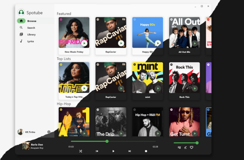
Task: Click the Hip-Hop section heading
Action: pyautogui.click(x=64, y=104)
